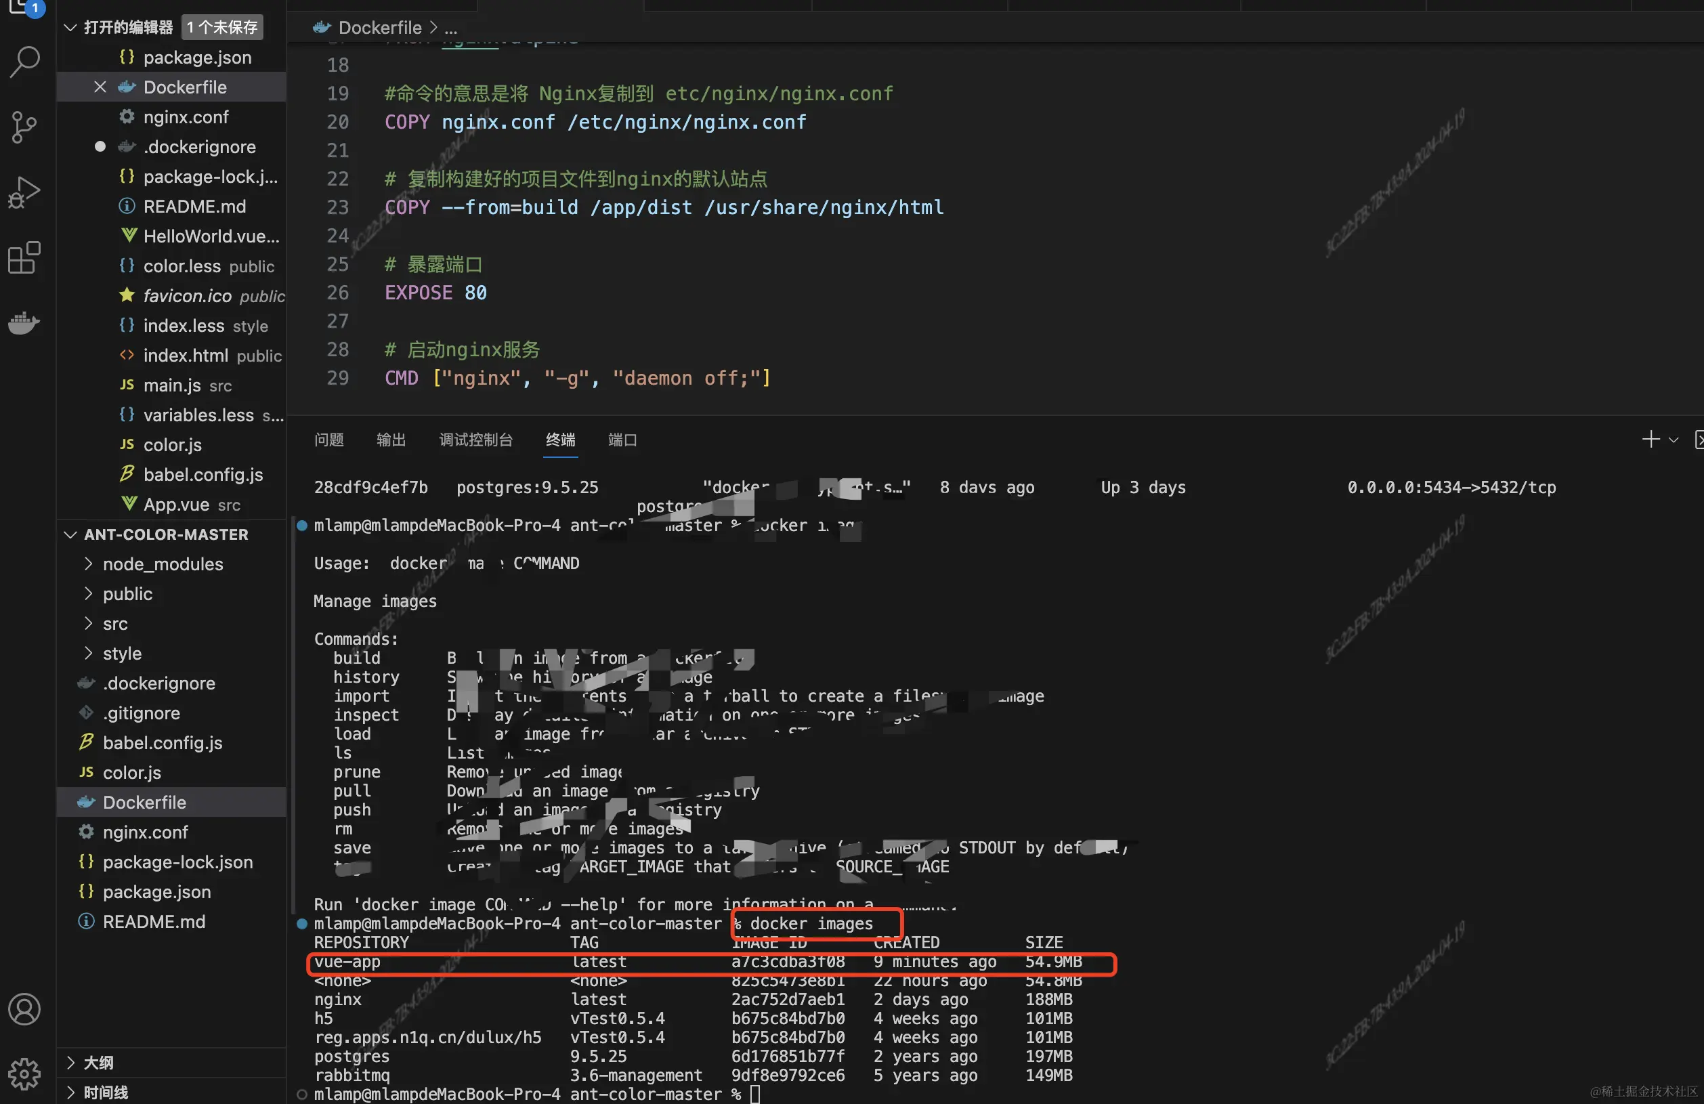Open the terminal launch profile dropdown

point(1674,440)
